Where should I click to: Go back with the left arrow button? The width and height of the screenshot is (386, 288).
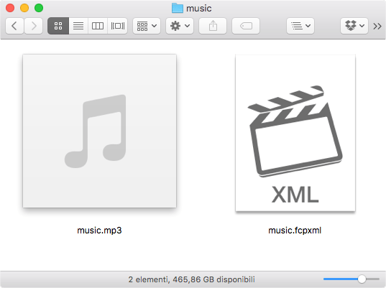14,26
